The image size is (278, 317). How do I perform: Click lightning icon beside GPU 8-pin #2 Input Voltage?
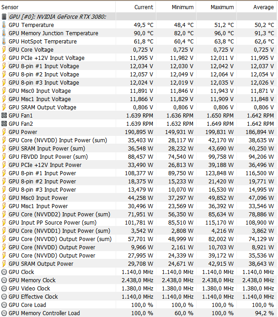(x=4, y=75)
